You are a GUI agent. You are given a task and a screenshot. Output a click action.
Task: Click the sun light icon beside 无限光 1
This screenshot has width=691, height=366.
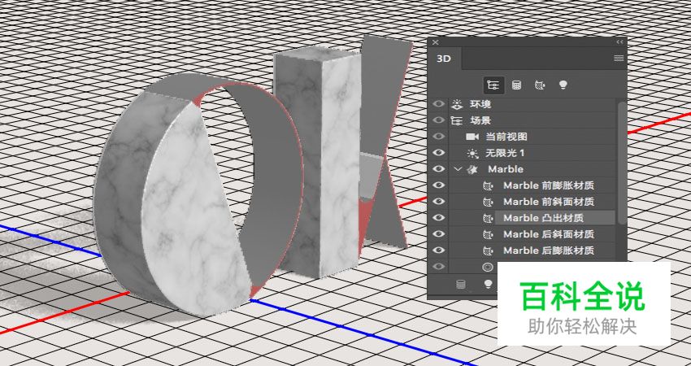pyautogui.click(x=472, y=153)
